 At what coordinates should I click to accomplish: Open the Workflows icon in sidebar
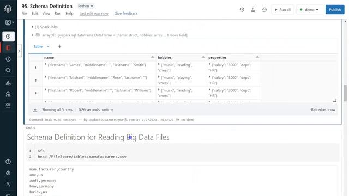(x=8, y=105)
